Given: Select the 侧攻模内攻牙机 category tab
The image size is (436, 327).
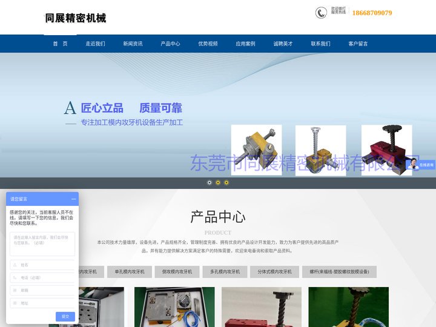Looking at the screenshot, I should [x=177, y=272].
